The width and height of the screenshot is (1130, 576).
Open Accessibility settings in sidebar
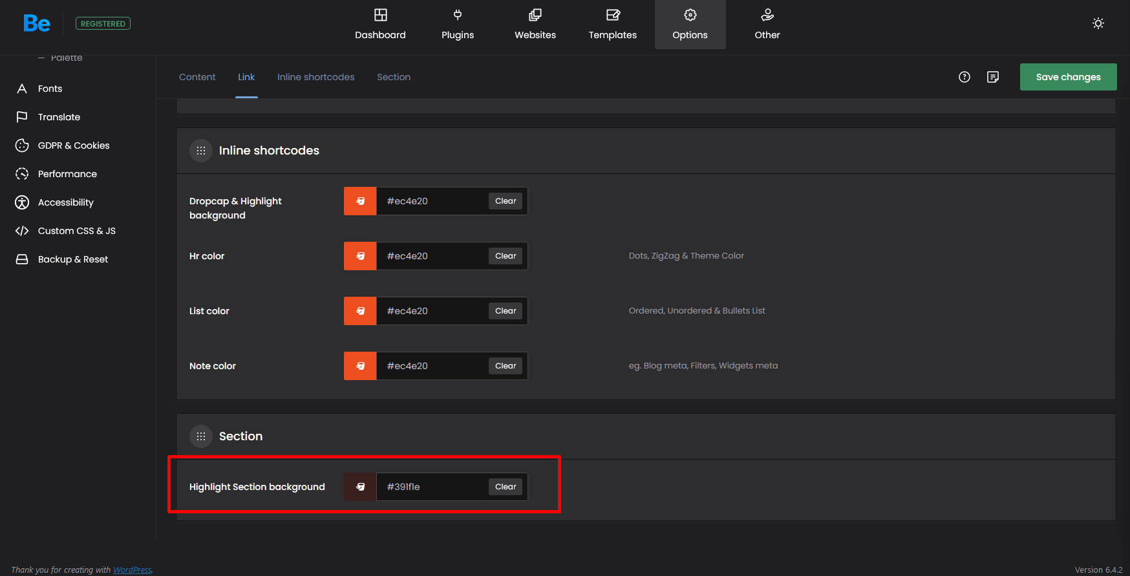[66, 202]
